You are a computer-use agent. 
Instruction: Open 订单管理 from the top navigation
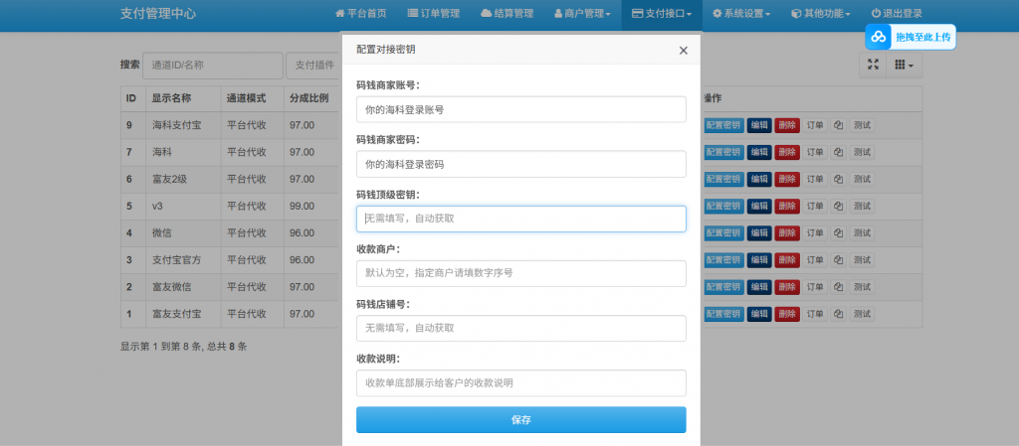coord(433,14)
